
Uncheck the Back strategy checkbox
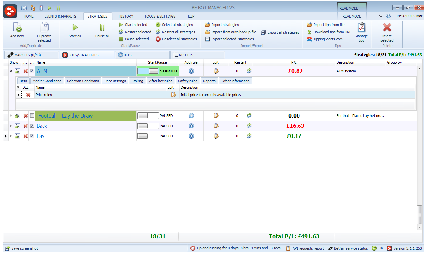(x=32, y=126)
